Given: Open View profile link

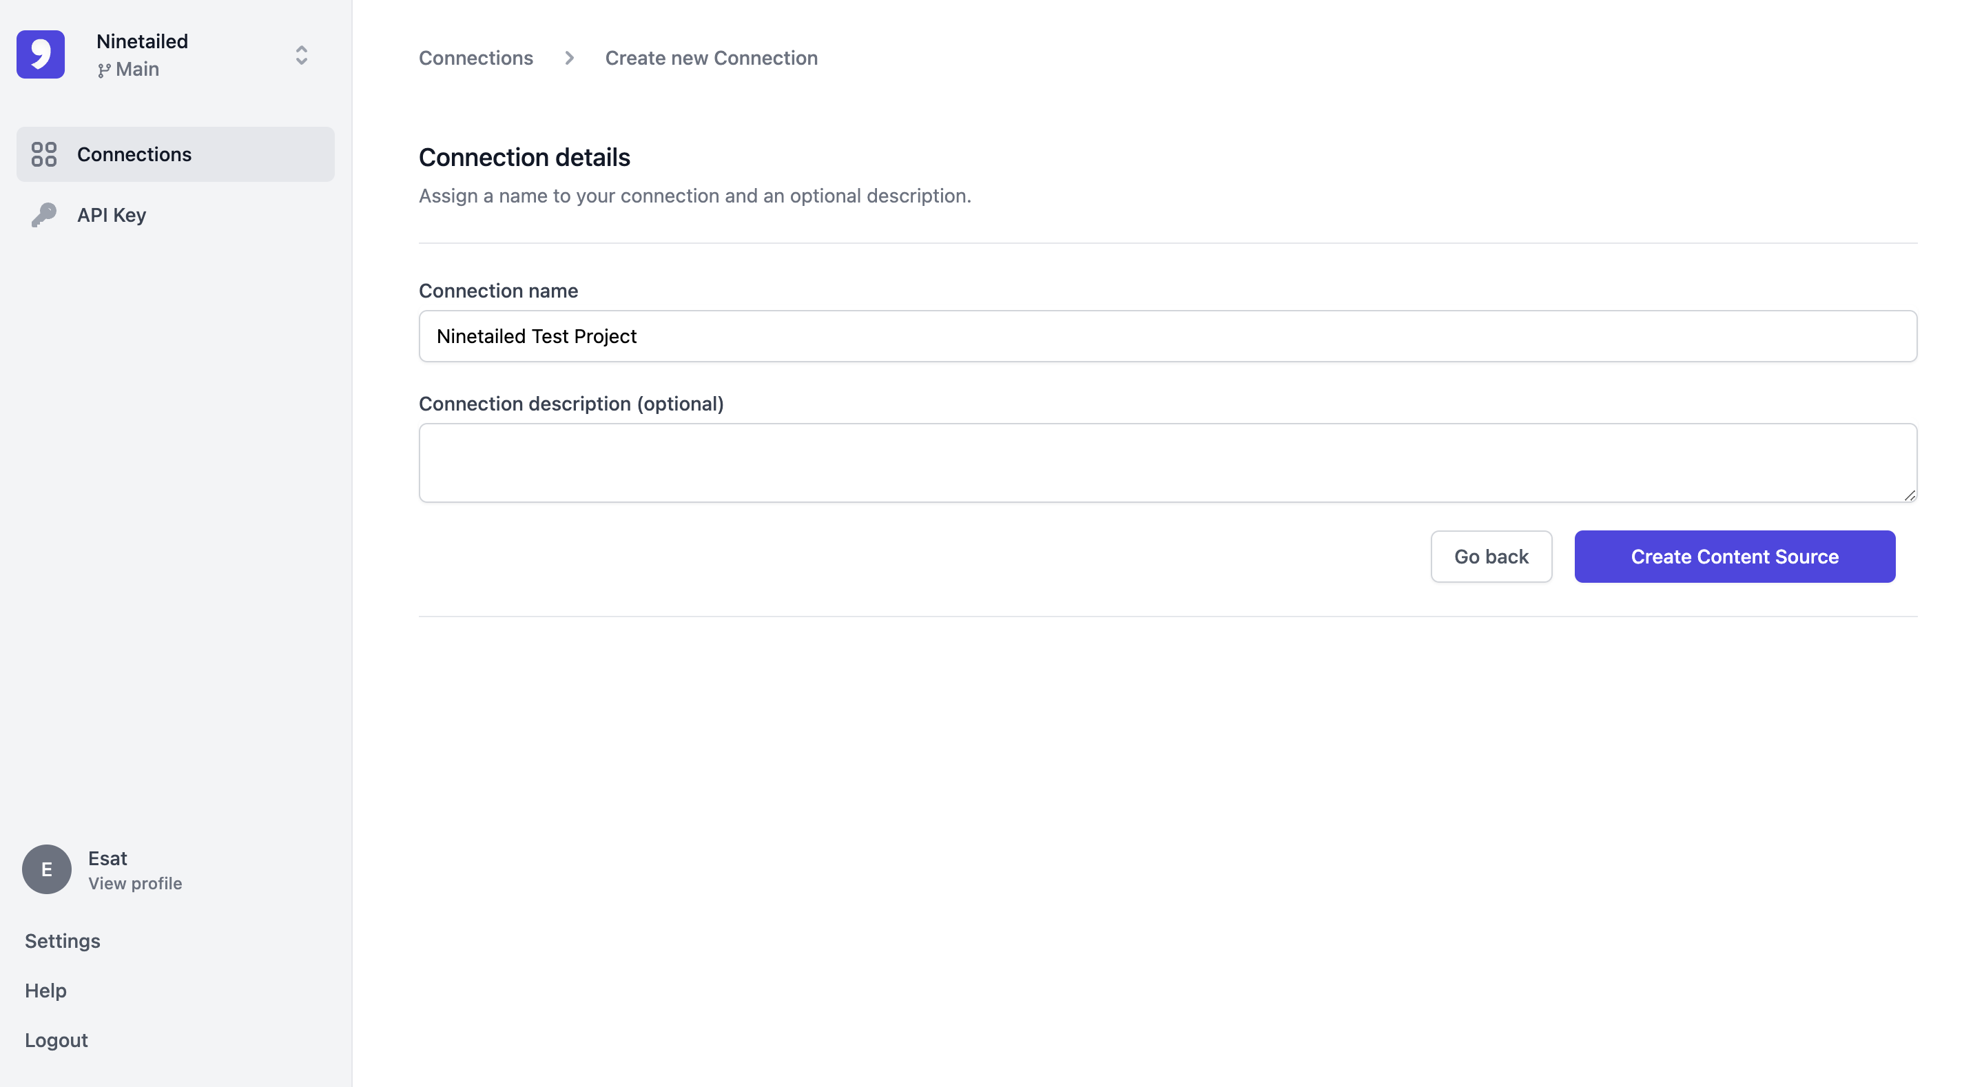Looking at the screenshot, I should coord(135,884).
